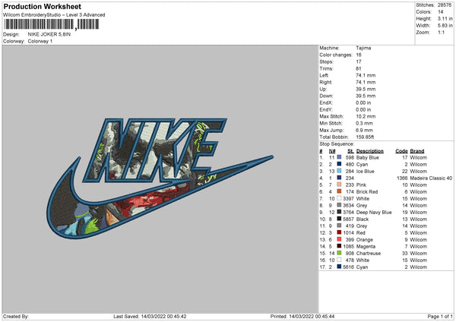The image size is (456, 322).
Task: Click the Printed timestamp '14/03/2022 00:45:44'
Action: (312, 316)
